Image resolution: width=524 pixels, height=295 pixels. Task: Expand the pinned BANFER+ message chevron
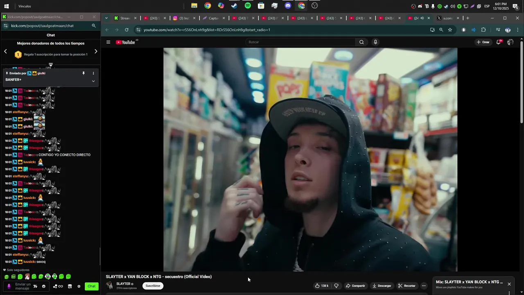pos(93,81)
